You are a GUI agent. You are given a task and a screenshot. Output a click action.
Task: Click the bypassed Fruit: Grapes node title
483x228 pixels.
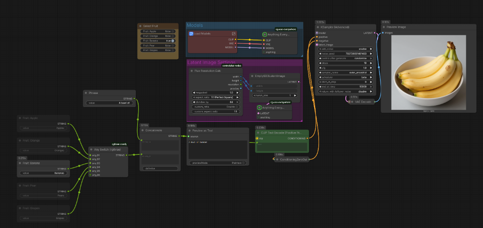(31, 208)
